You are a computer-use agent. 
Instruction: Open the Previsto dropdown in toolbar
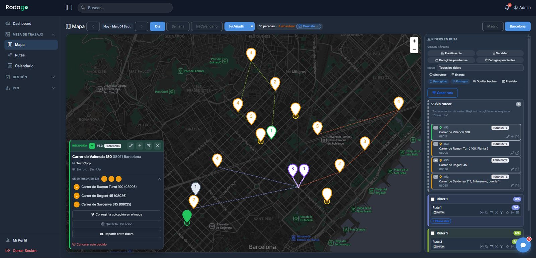309,26
